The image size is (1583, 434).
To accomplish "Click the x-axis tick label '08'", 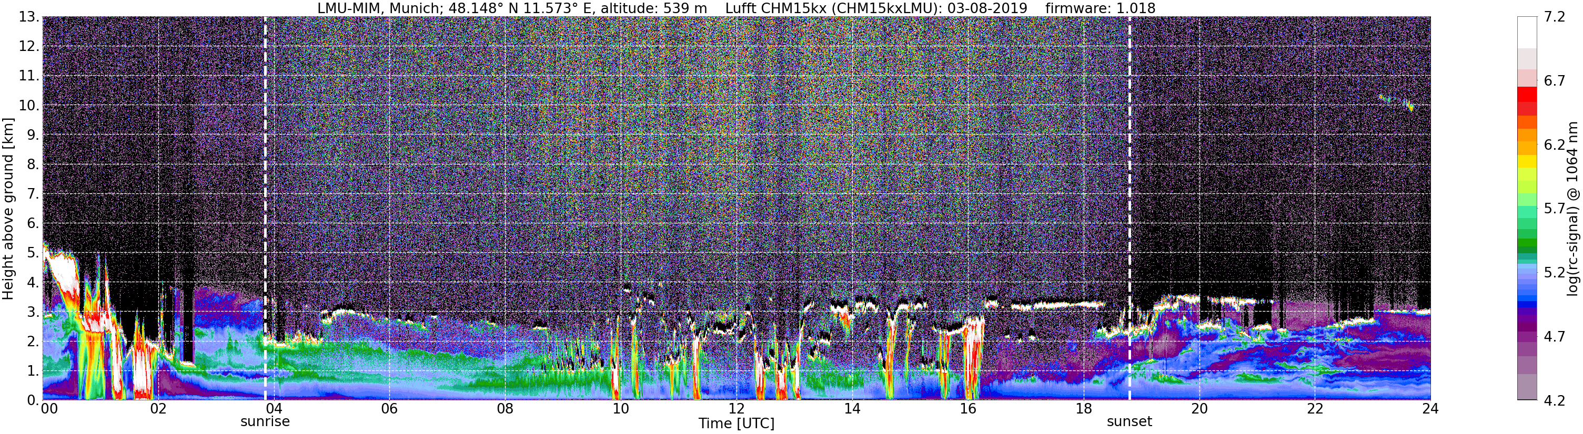I will pos(505,409).
